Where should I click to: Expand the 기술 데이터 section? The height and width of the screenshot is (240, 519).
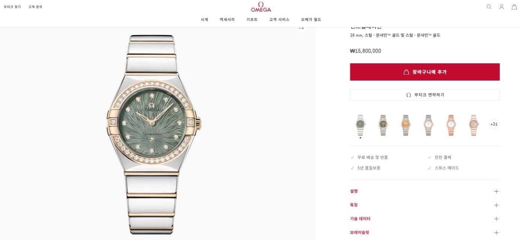[424, 219]
